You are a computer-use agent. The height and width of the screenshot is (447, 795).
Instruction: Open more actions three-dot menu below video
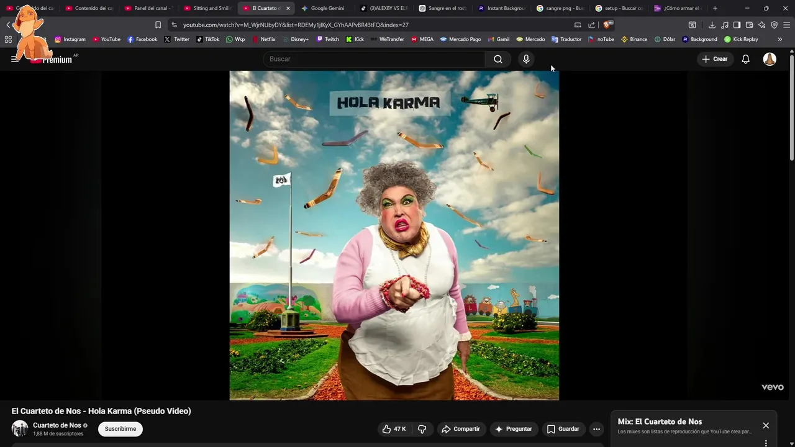pyautogui.click(x=596, y=429)
